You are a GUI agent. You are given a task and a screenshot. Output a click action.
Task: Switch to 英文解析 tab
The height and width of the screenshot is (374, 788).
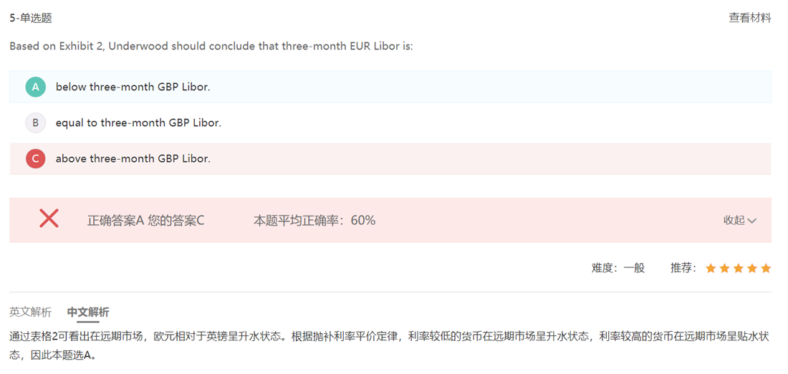tap(30, 312)
